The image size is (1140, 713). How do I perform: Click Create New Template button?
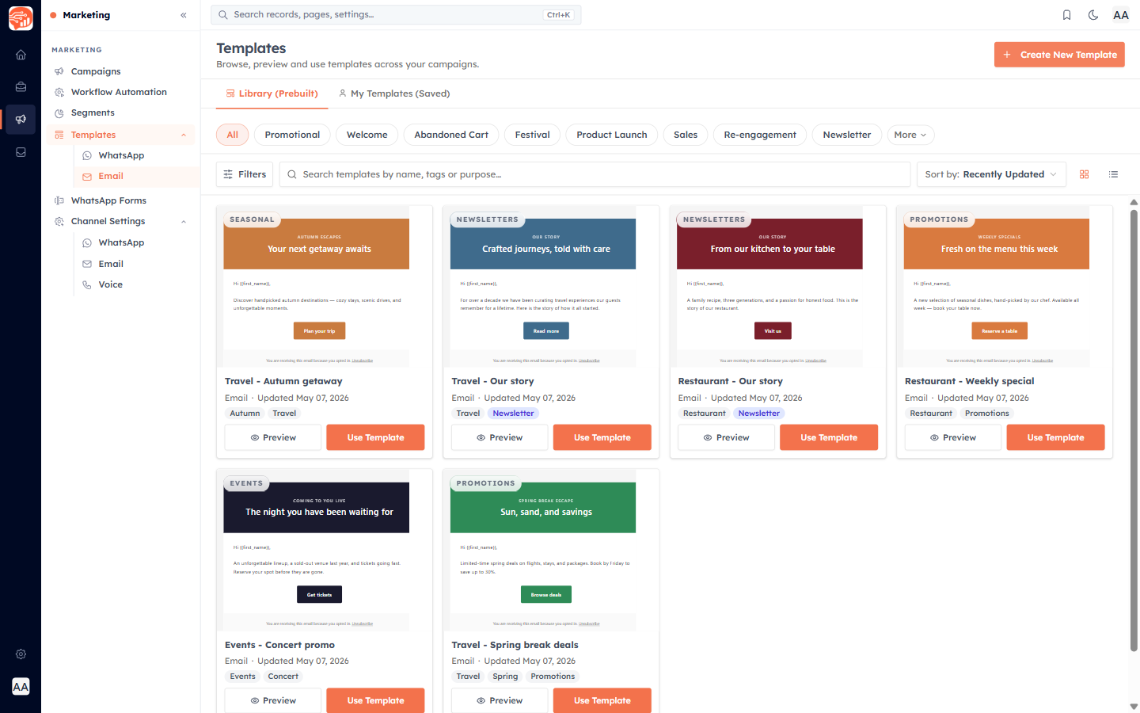(1059, 55)
